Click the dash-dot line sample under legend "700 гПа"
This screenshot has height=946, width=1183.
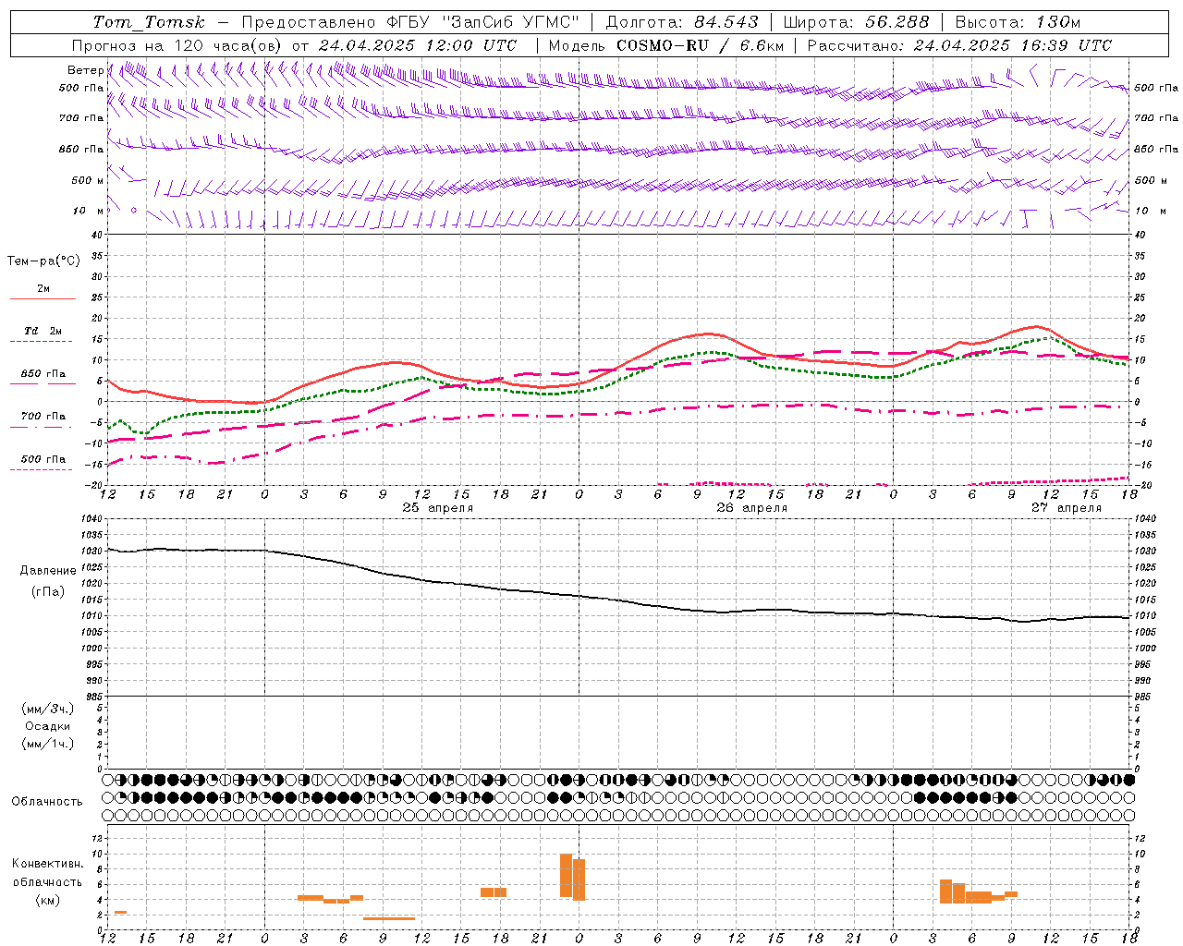(x=43, y=427)
